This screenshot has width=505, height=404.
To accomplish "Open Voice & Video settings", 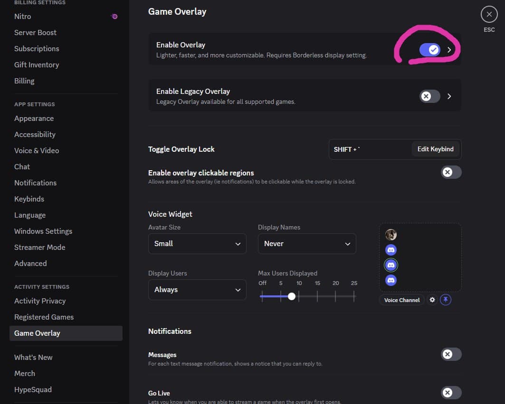I will 37,150.
